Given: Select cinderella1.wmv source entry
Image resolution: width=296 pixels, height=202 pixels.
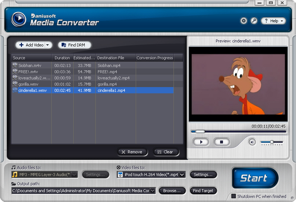Looking at the screenshot, I should (33, 90).
